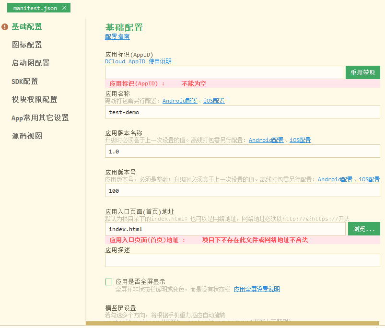
Task: Click the 浏览... browse button
Action: point(364,229)
